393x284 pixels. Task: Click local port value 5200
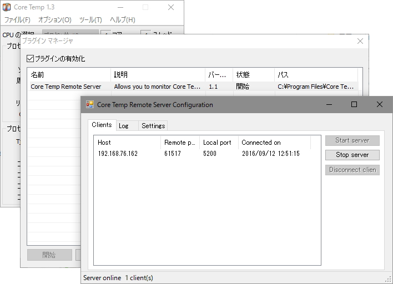point(210,154)
